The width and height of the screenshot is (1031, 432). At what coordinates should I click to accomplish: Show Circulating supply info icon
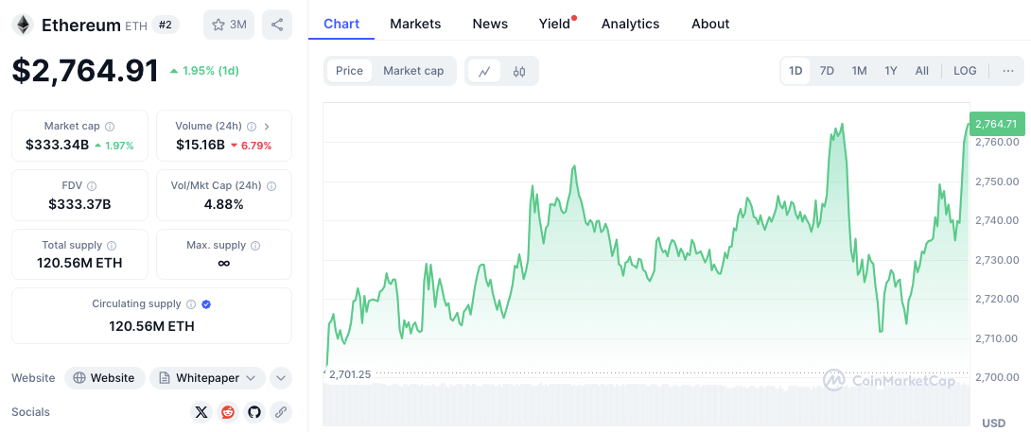click(x=191, y=304)
